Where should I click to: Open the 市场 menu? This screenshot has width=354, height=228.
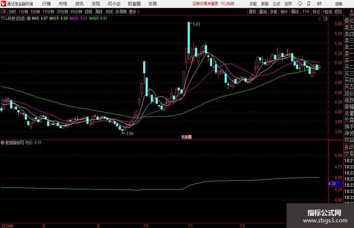tap(63, 4)
